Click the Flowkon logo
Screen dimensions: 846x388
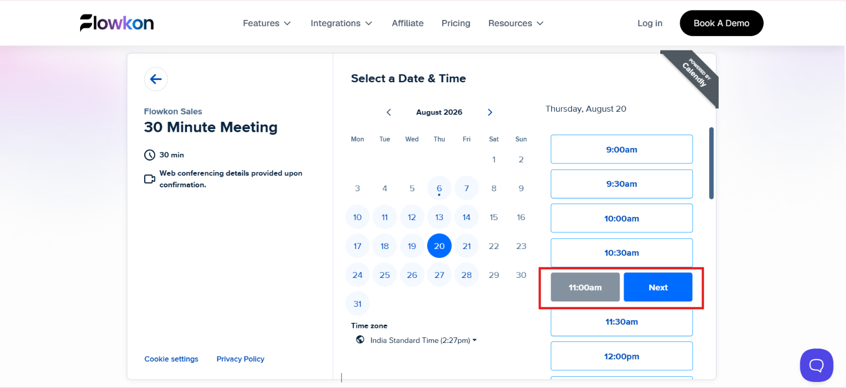coord(117,23)
